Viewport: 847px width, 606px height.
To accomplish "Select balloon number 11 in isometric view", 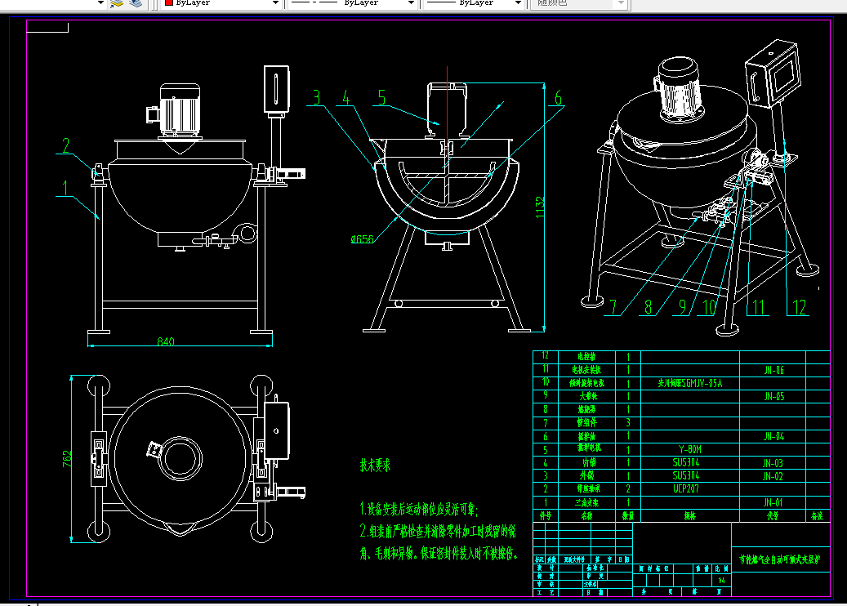I will click(x=759, y=307).
